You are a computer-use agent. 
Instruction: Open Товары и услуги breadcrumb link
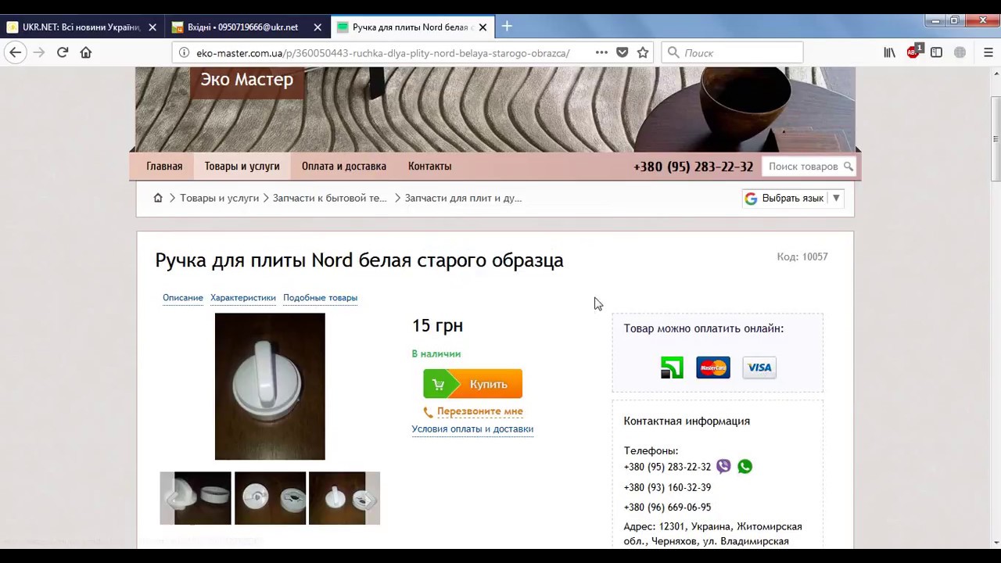219,198
